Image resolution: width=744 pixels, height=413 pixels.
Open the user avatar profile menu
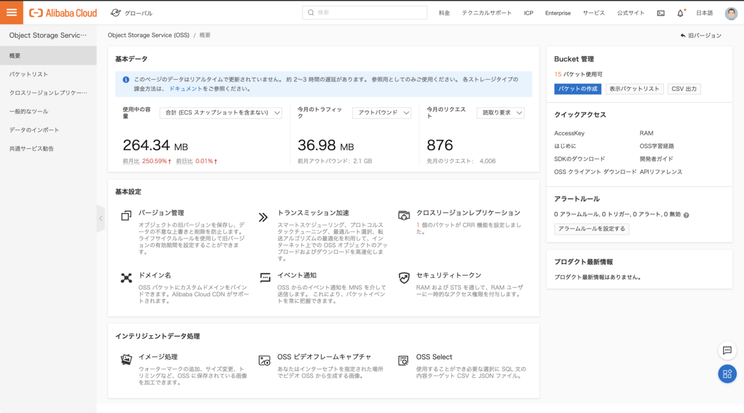732,13
